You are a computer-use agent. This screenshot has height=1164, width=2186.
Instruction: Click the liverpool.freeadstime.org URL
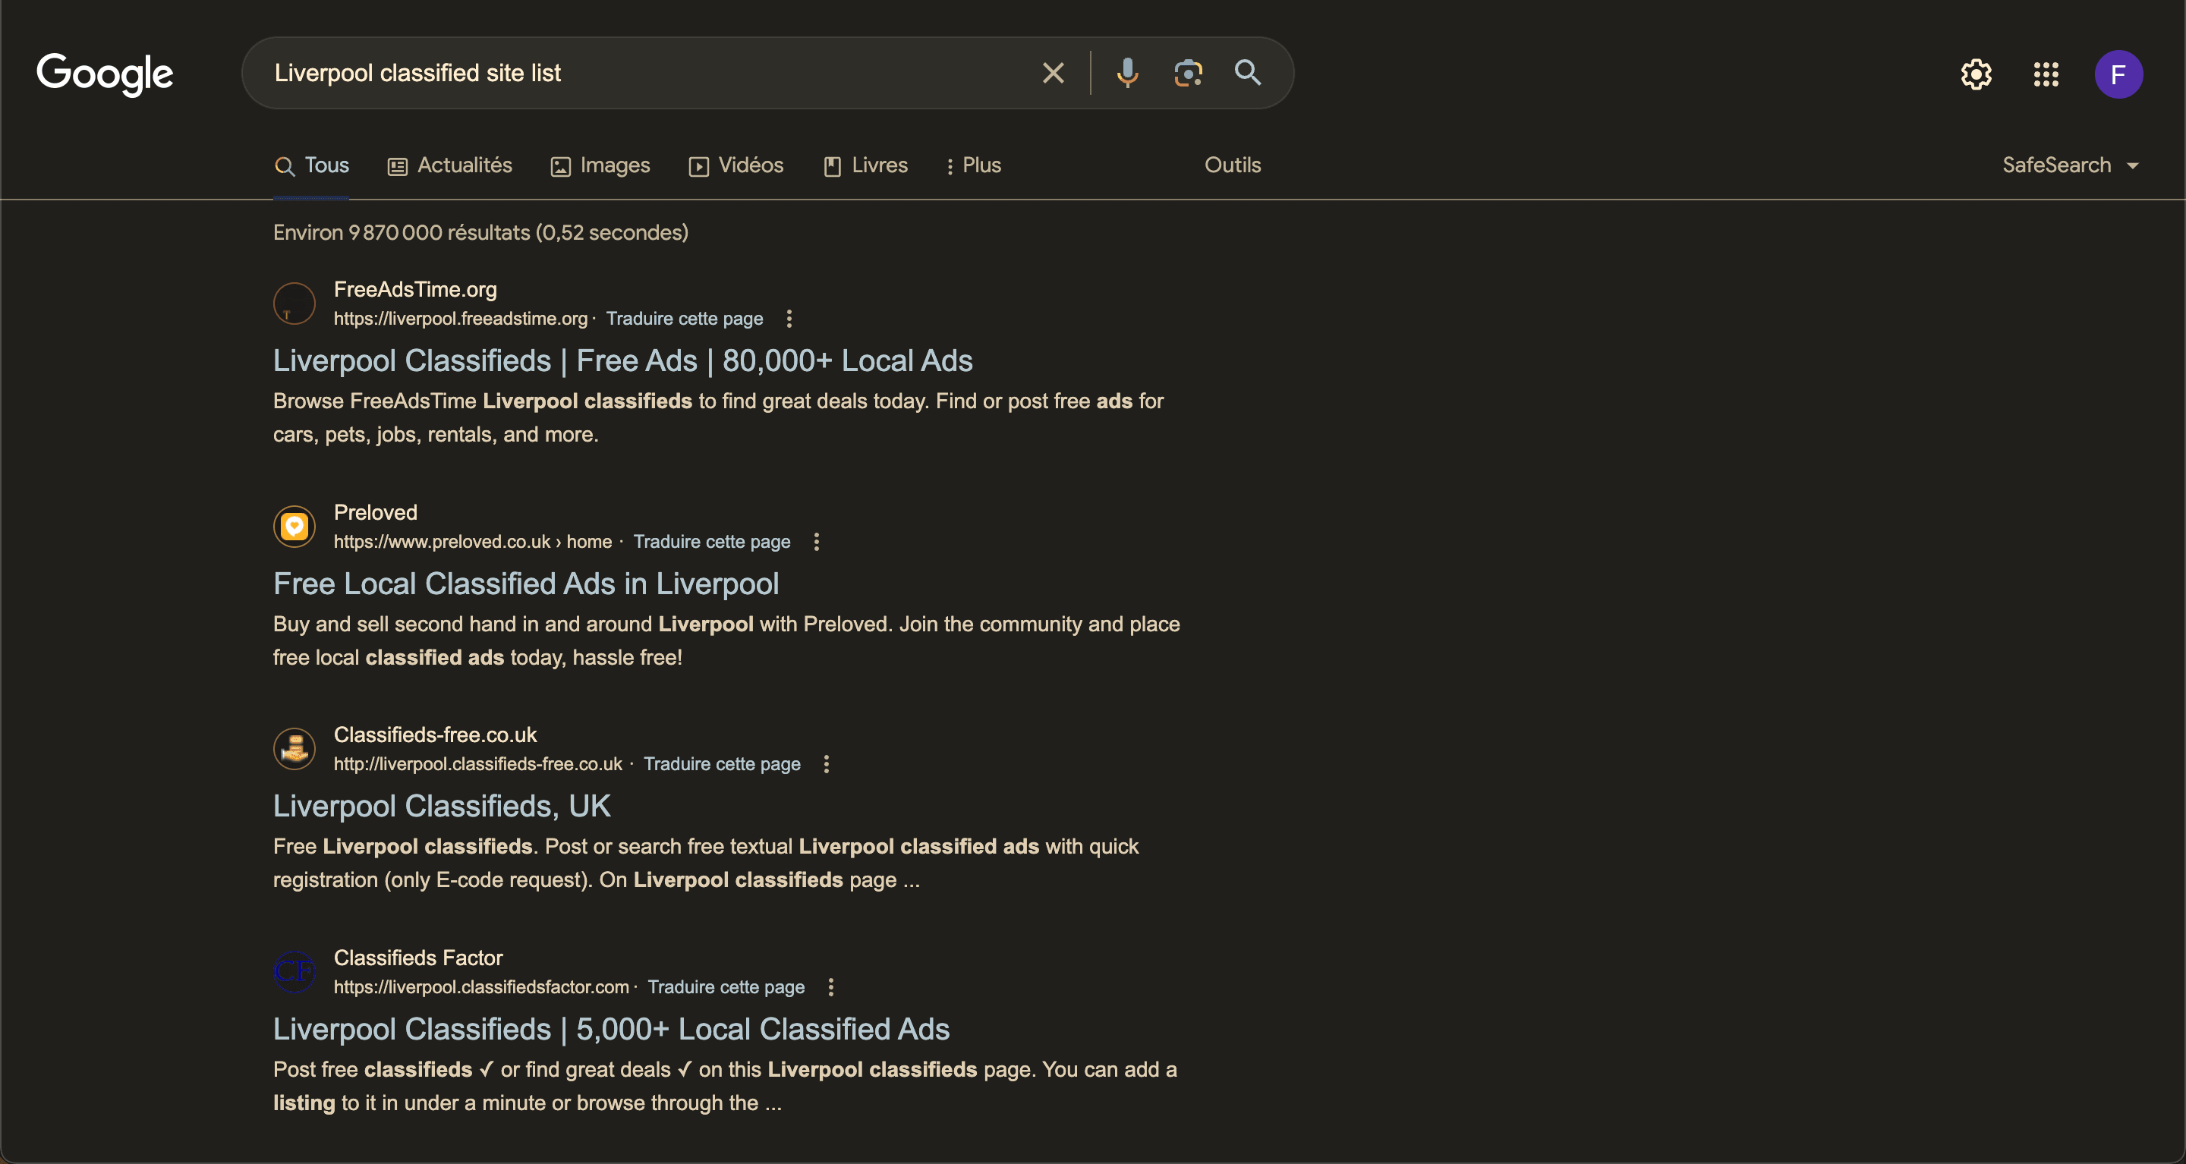[461, 318]
